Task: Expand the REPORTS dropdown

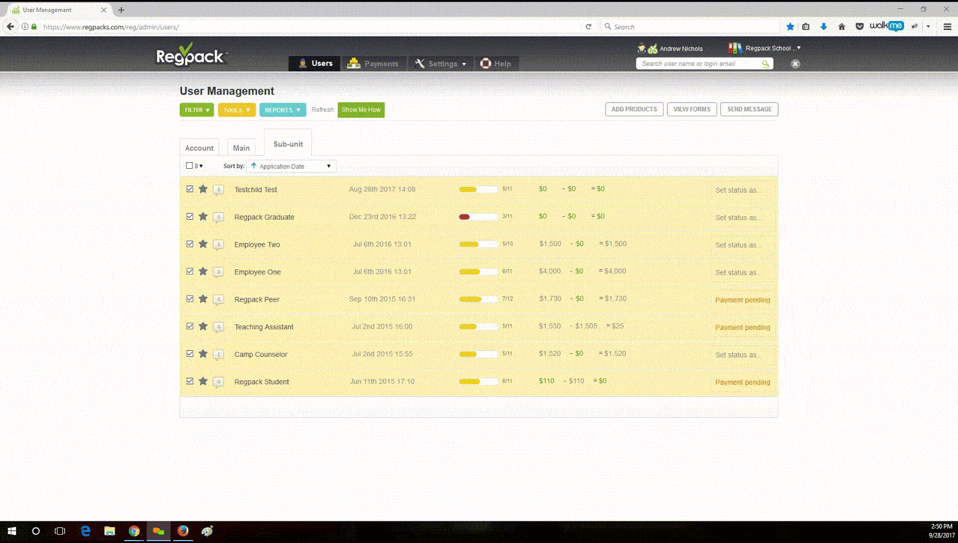Action: 282,110
